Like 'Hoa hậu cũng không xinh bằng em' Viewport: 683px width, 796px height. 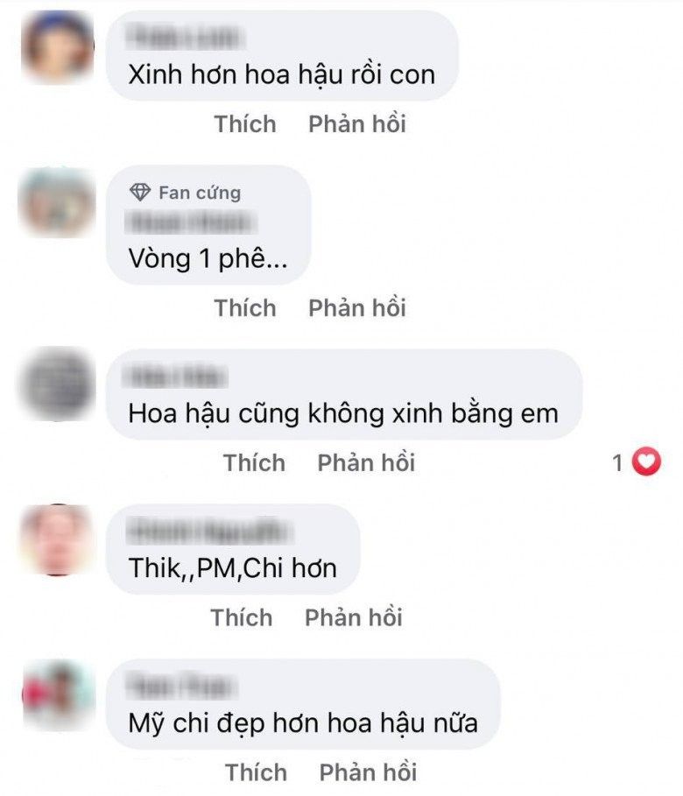[255, 462]
